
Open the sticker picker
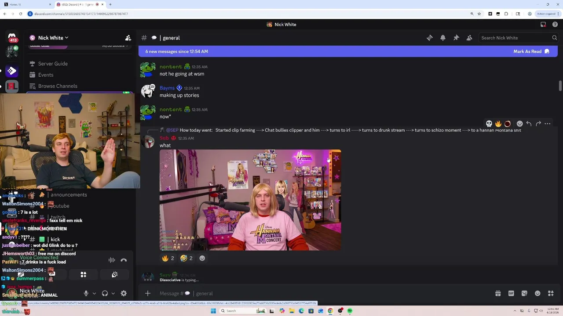click(x=524, y=293)
